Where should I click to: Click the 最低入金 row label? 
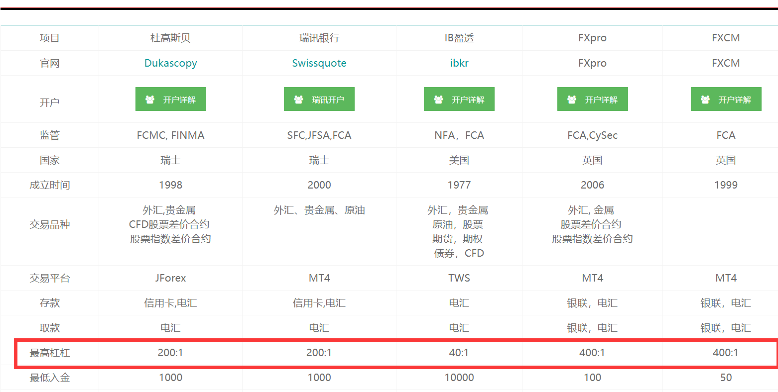[50, 378]
